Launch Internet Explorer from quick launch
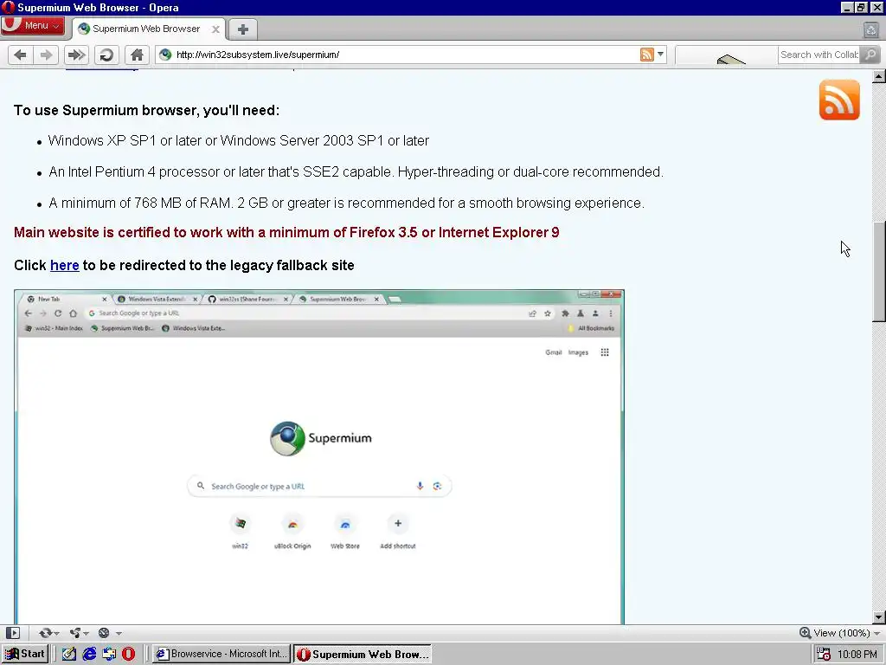This screenshot has height=665, width=886. coord(89,654)
